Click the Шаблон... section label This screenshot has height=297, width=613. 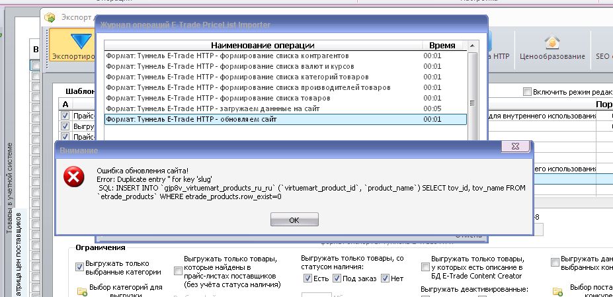(81, 91)
